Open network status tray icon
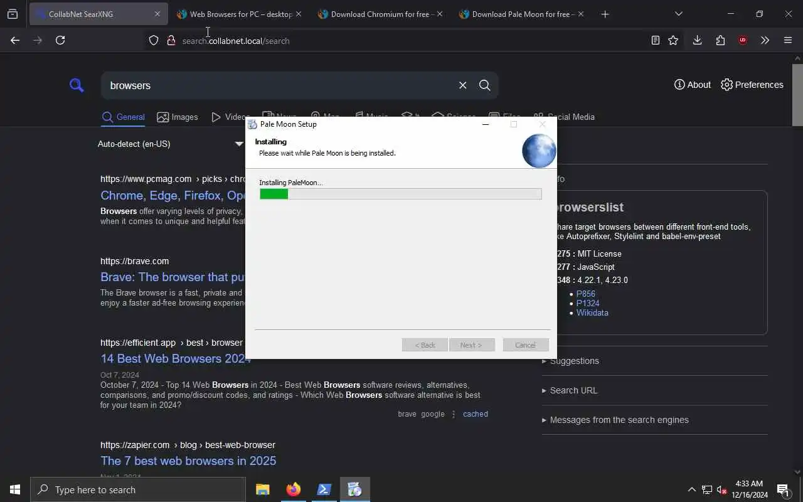The width and height of the screenshot is (803, 502). [x=707, y=489]
